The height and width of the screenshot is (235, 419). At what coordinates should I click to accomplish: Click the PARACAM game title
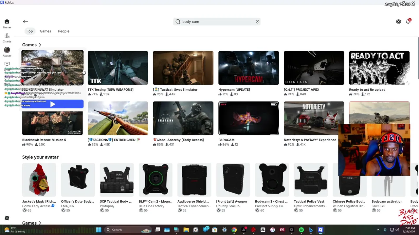pos(226,140)
